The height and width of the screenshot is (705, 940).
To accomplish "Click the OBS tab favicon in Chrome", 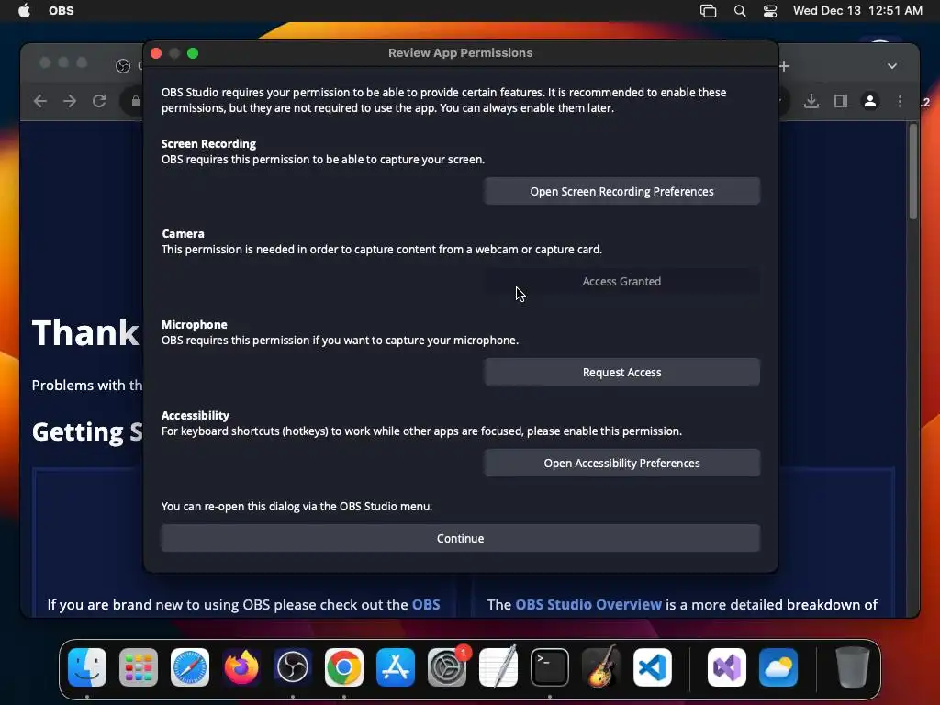I will 123,66.
